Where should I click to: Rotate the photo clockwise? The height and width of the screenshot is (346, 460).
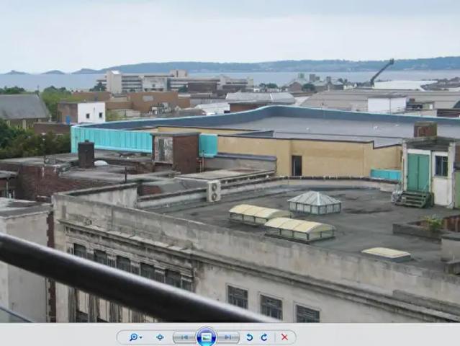click(x=264, y=337)
